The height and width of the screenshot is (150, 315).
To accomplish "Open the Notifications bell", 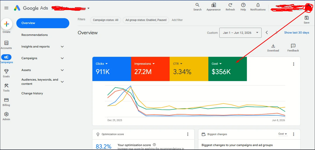I will pos(258,5).
